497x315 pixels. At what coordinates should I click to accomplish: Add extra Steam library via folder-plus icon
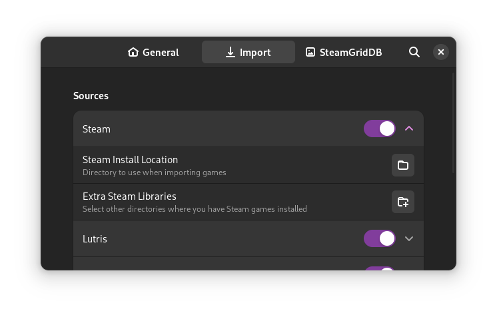coord(403,202)
